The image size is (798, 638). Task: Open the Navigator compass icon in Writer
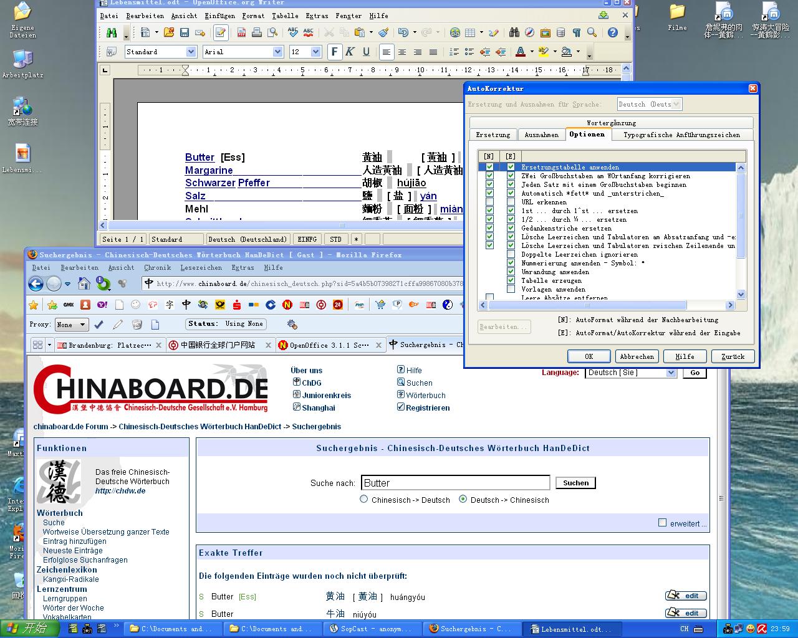(529, 32)
